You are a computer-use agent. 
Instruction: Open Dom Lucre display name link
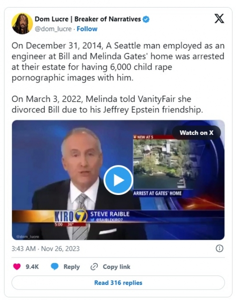pos(88,19)
